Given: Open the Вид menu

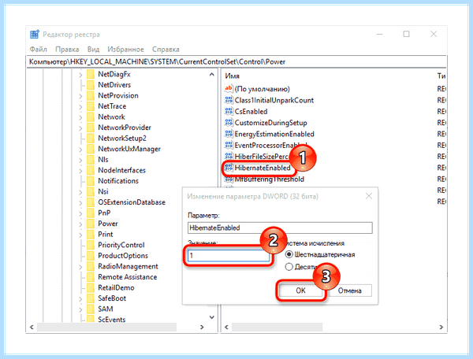Looking at the screenshot, I should click(x=93, y=49).
